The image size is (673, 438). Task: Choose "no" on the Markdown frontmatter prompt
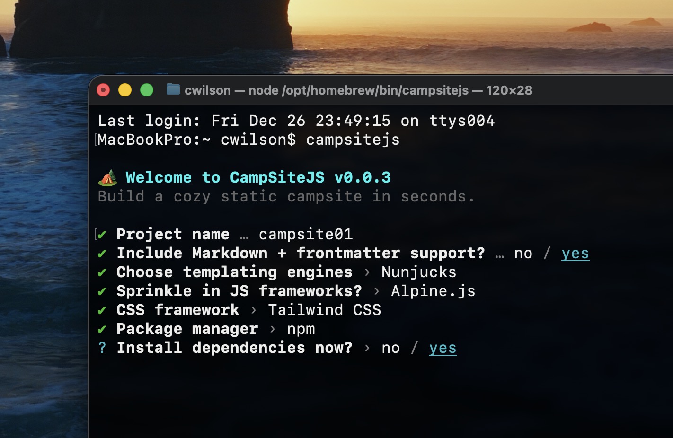click(x=523, y=253)
